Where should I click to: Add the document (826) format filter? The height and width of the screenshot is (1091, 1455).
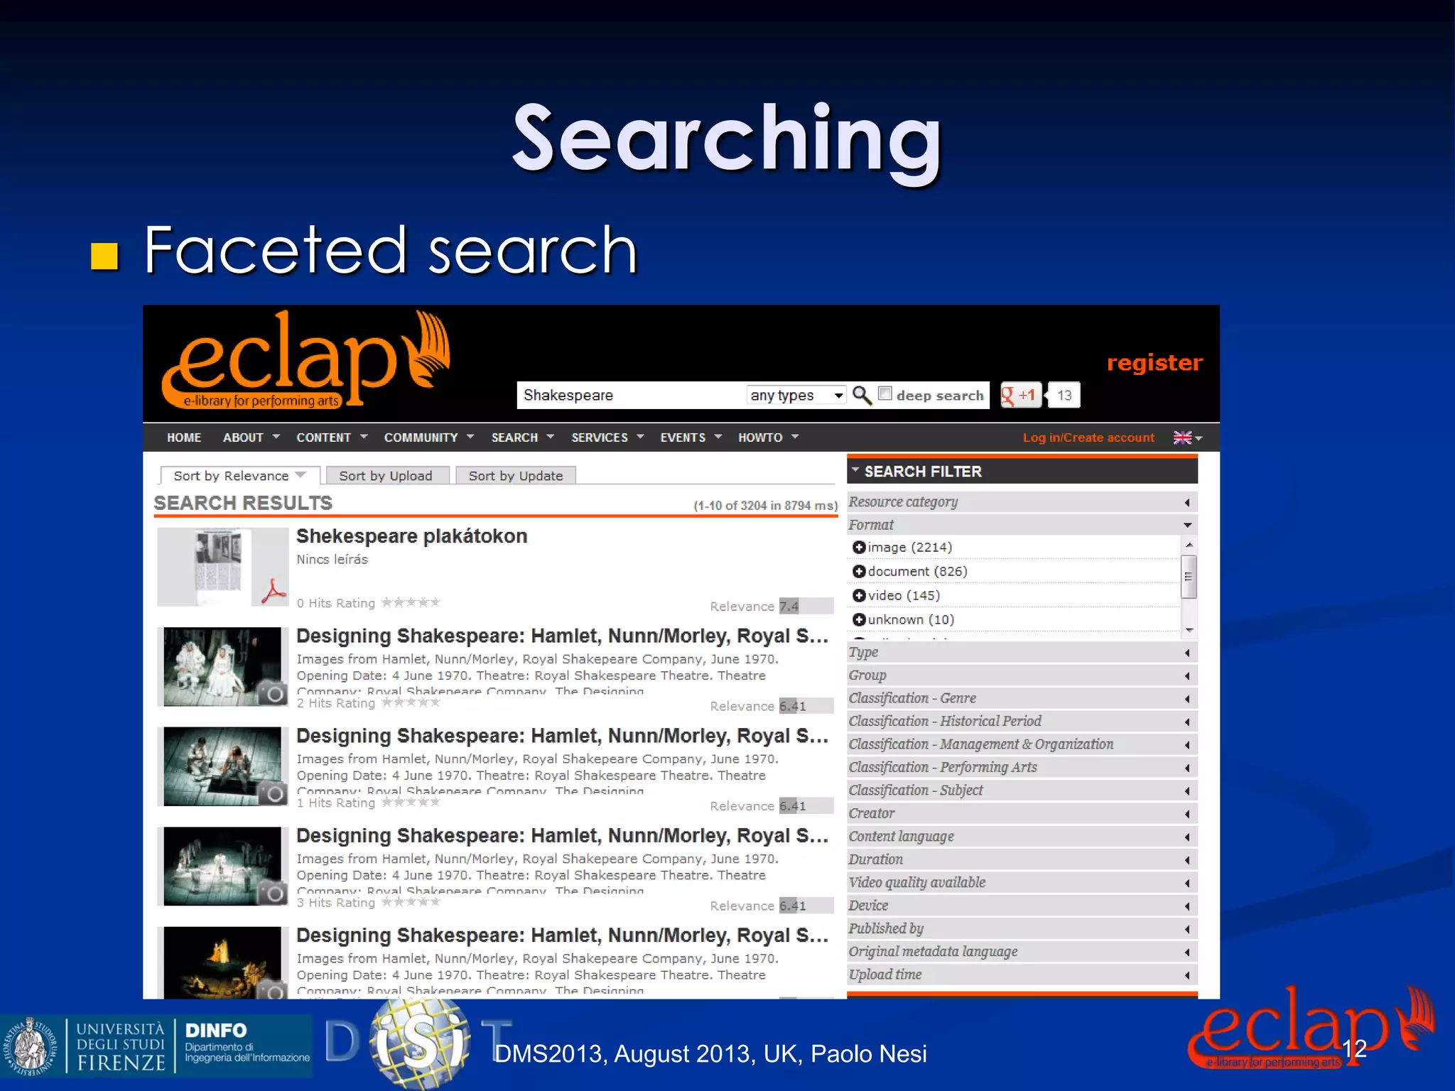(859, 571)
